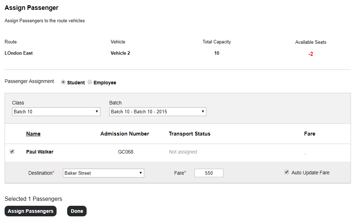Click the LOndon East route name

[x=19, y=53]
